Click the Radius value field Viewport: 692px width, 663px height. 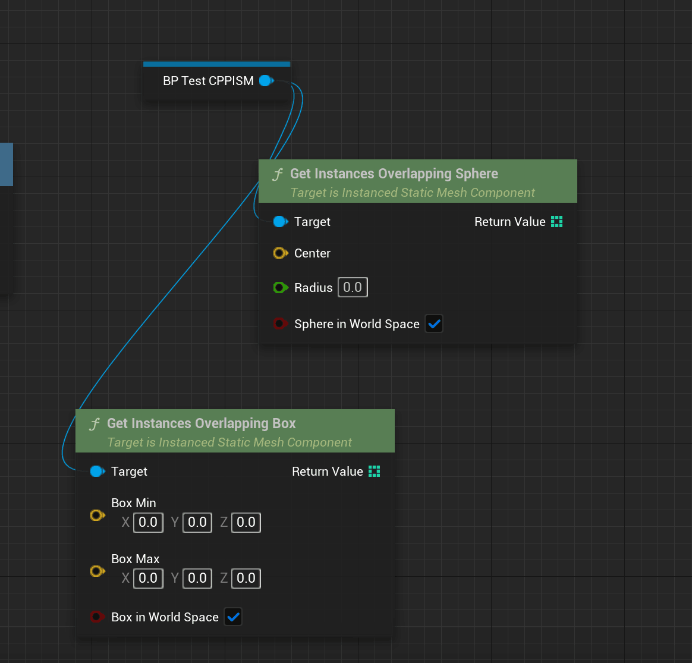(352, 287)
